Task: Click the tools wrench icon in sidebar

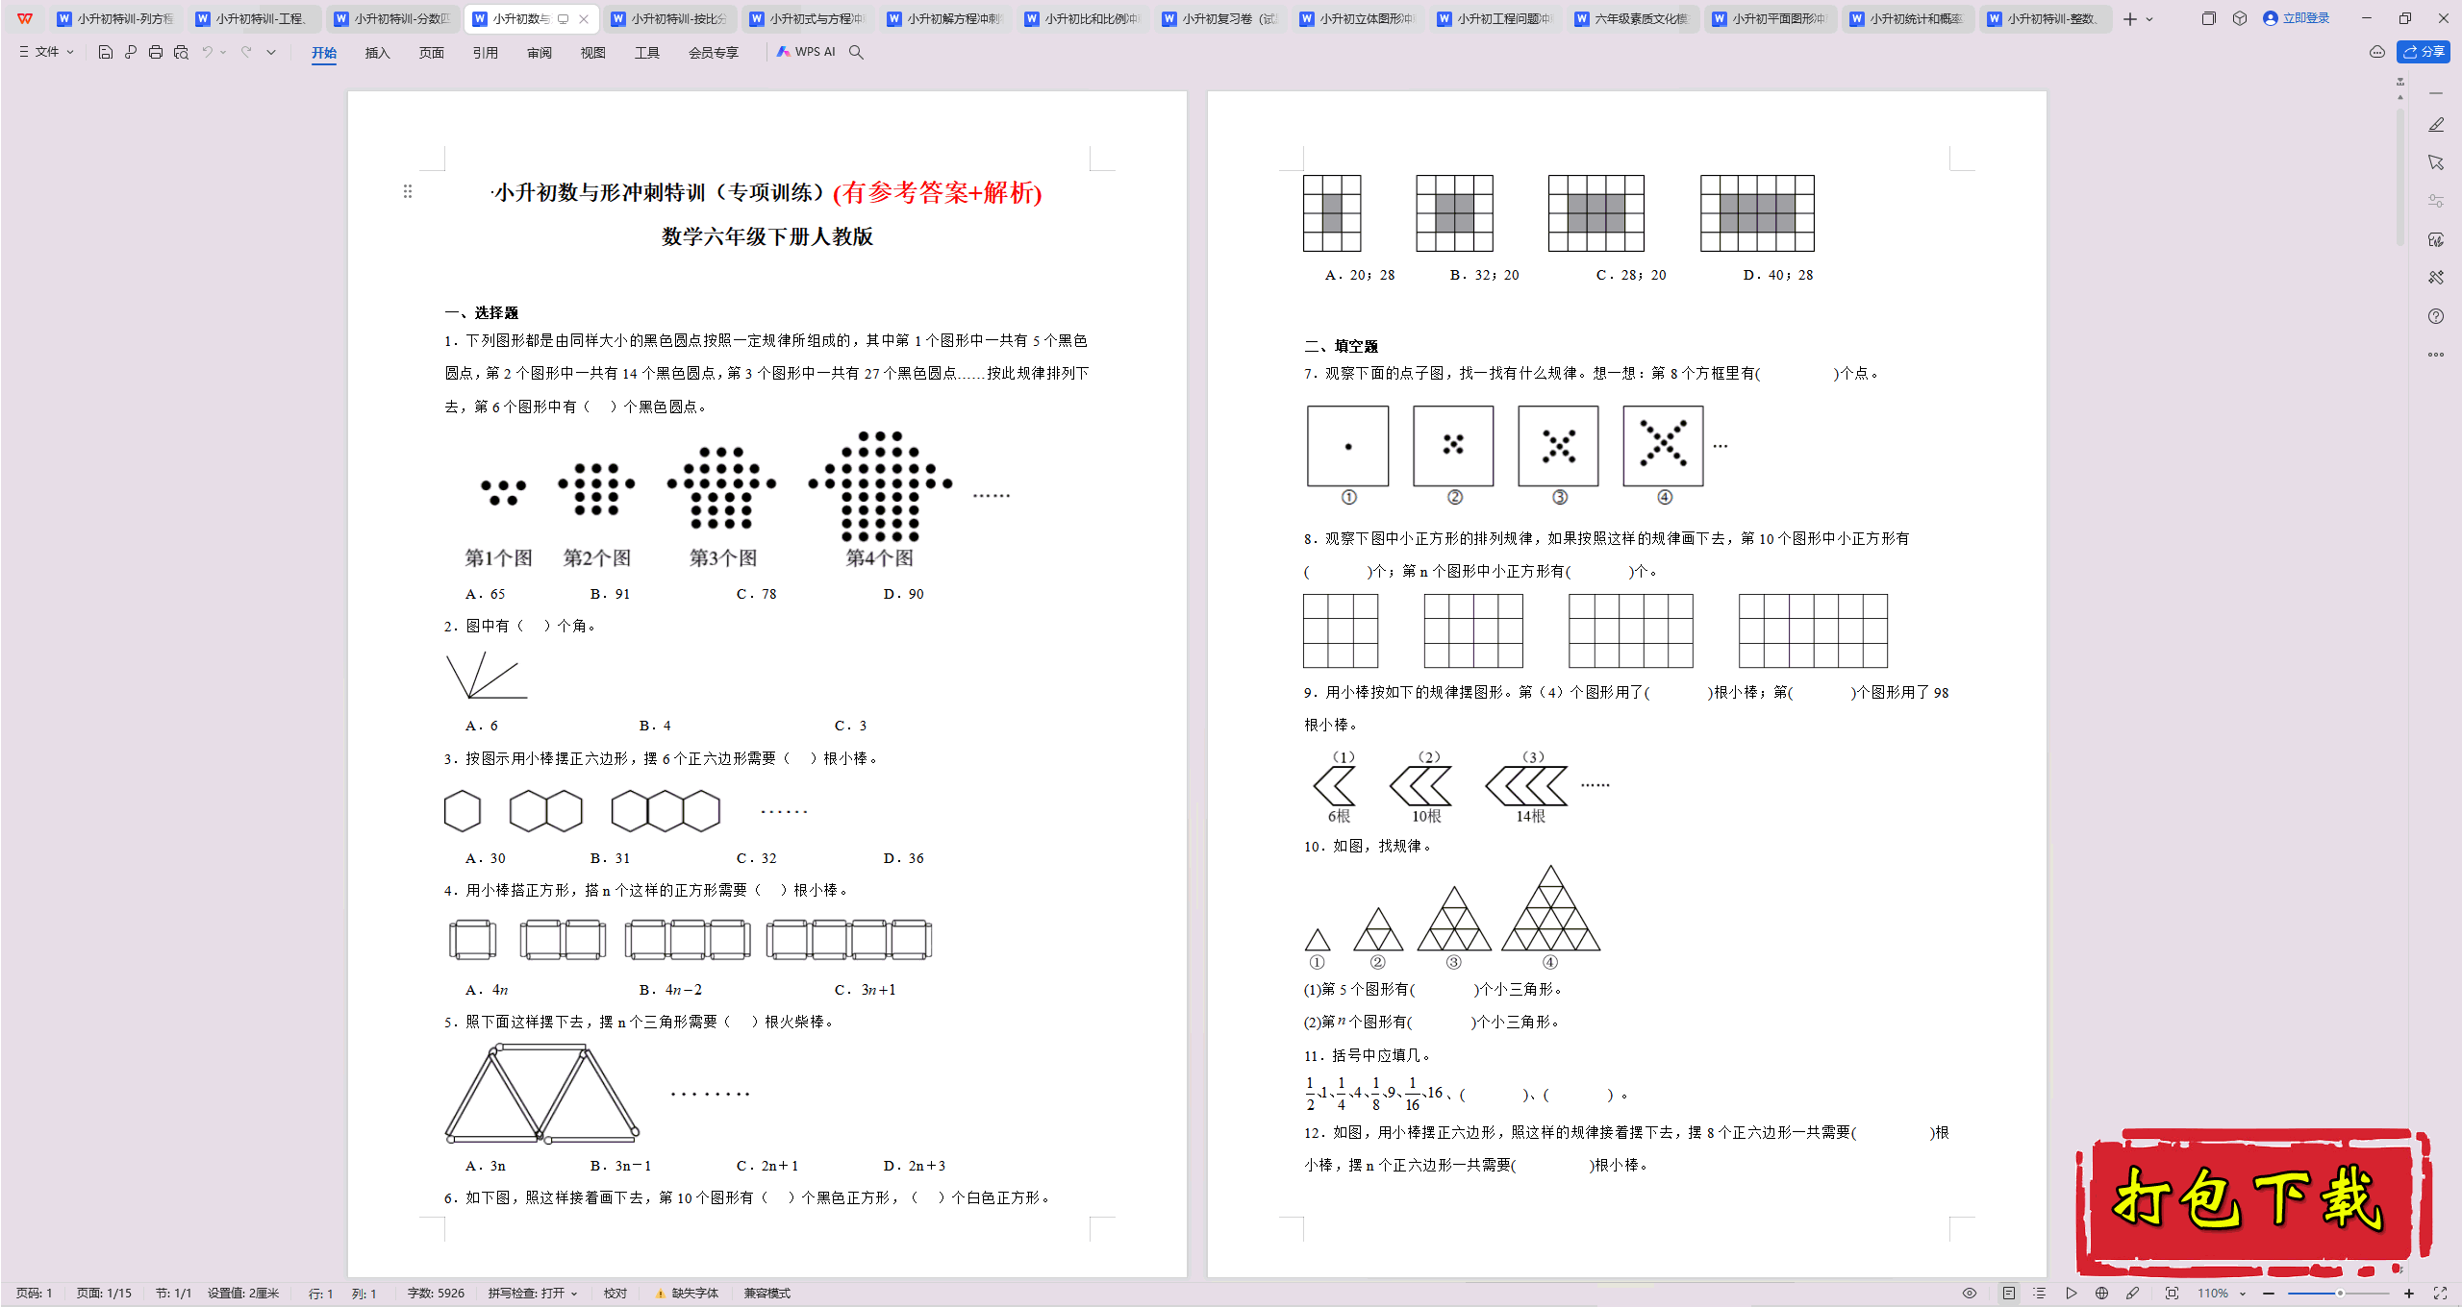Action: [2436, 278]
